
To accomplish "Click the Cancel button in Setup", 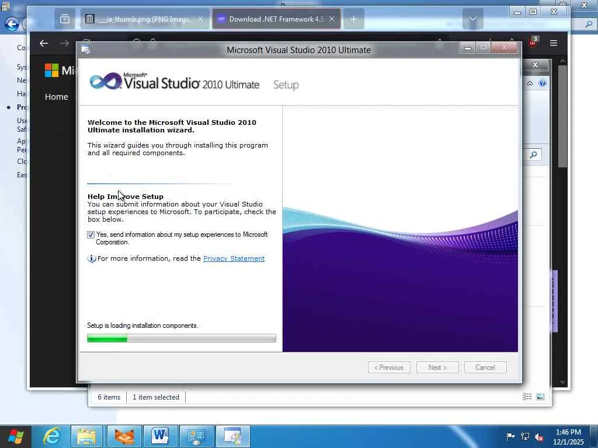I will tap(485, 367).
